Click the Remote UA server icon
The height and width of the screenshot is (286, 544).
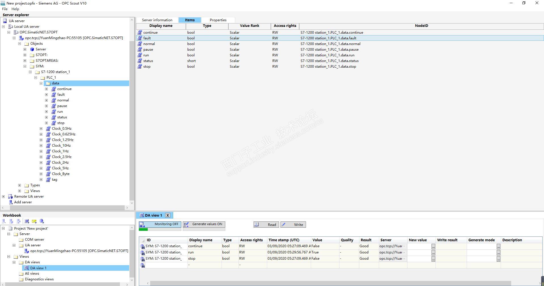coord(10,197)
